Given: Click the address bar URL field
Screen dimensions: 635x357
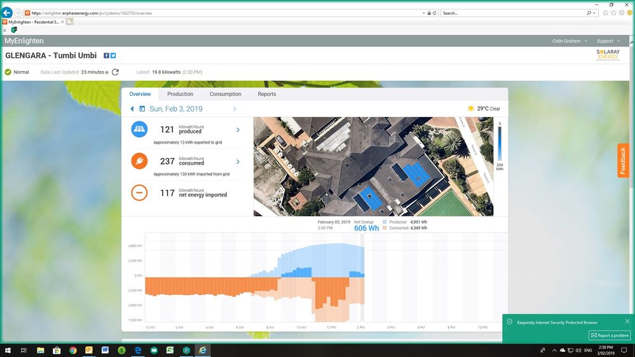Looking at the screenshot, I should tap(225, 13).
